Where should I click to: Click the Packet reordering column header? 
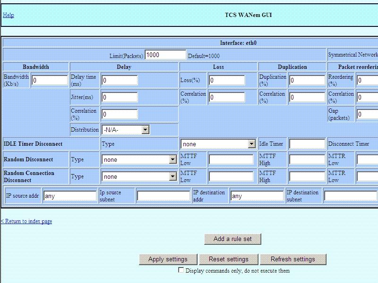click(x=358, y=67)
